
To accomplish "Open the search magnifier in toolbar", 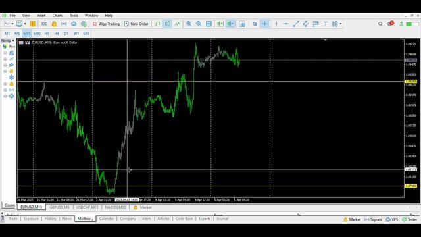I will (x=380, y=24).
